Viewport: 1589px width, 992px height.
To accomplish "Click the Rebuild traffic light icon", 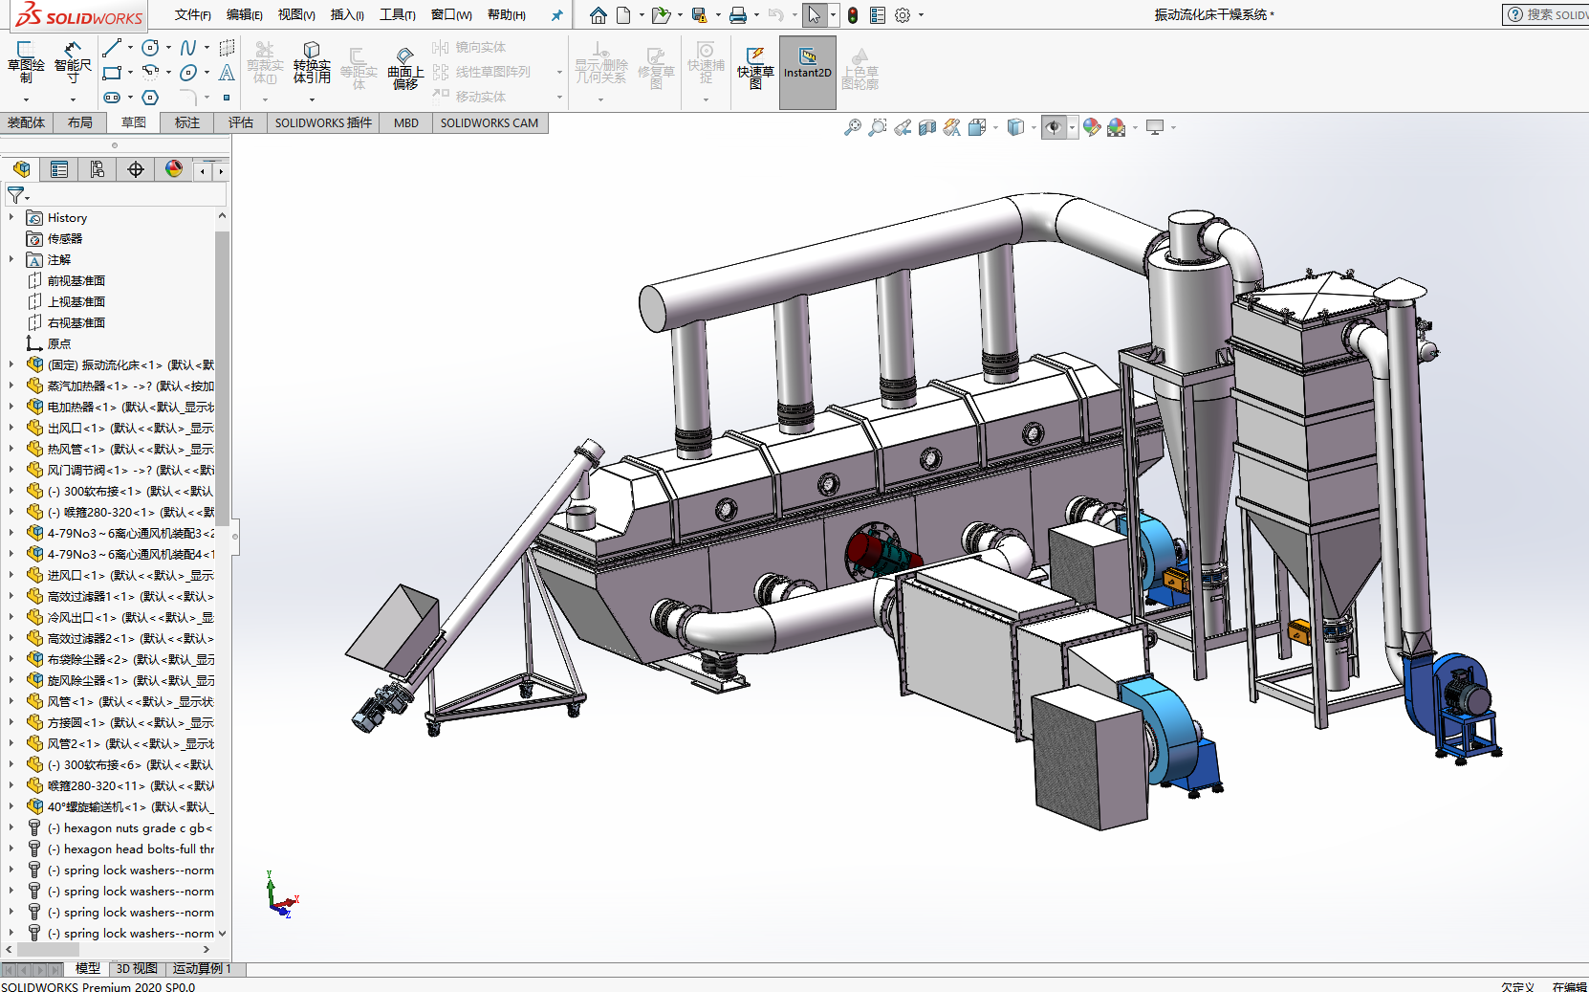I will click(853, 15).
